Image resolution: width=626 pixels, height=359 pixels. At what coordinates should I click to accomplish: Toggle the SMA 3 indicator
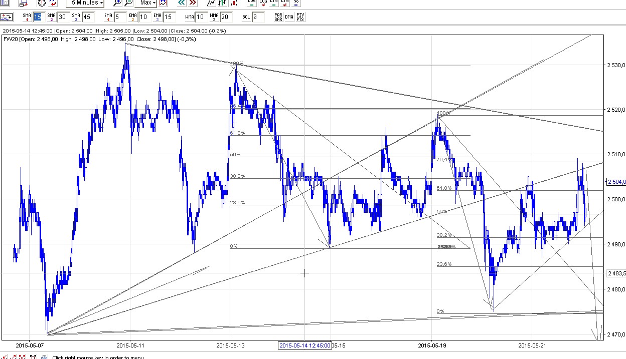(x=76, y=17)
